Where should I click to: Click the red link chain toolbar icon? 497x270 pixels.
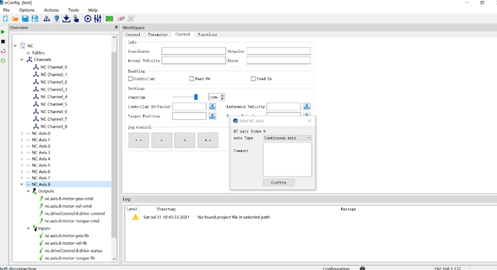(121, 19)
